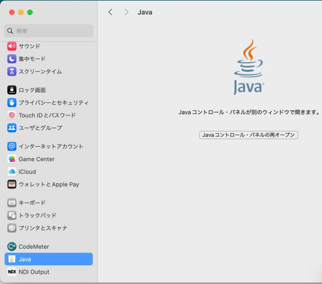The width and height of the screenshot is (322, 284).
Task: Open 集中モード settings label
Action: click(32, 59)
